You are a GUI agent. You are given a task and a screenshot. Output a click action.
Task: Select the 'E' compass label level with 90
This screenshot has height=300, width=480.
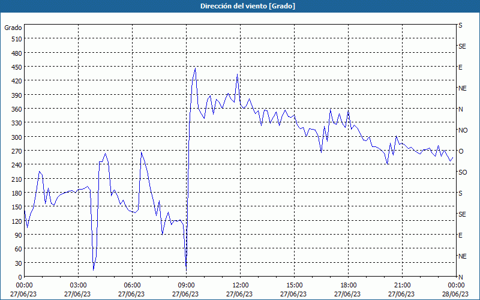pos(460,235)
